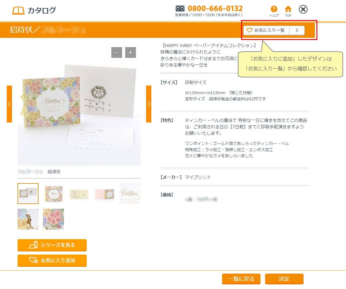
Task: Close the catalog with the X icon
Action: (x=303, y=9)
